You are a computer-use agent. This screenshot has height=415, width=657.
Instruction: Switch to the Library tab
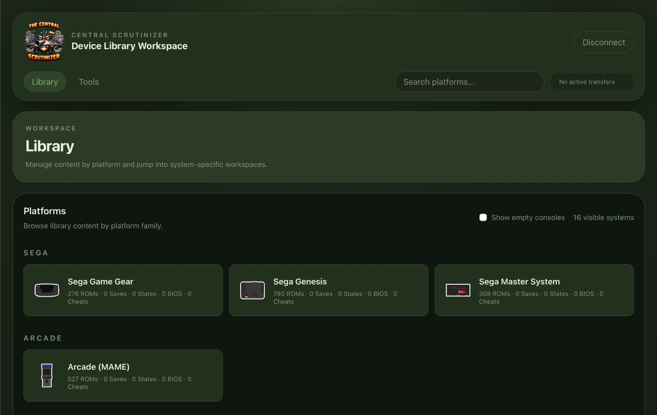point(45,82)
